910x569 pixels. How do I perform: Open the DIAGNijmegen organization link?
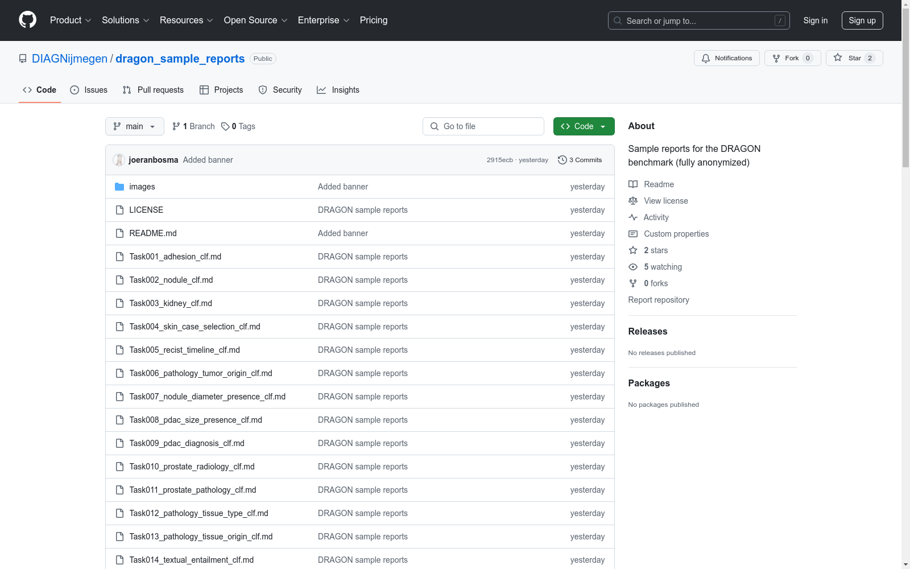click(69, 59)
